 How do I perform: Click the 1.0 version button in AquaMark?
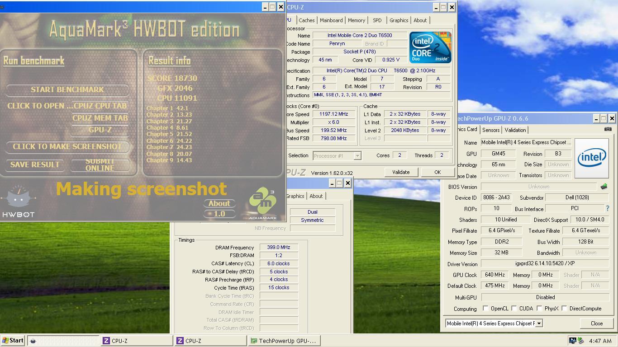[219, 214]
